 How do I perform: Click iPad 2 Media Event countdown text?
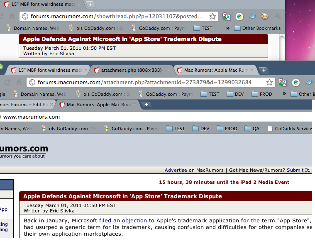coord(224,182)
